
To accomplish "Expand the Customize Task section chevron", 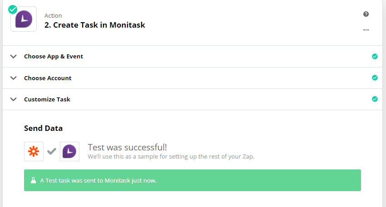I will [14, 99].
